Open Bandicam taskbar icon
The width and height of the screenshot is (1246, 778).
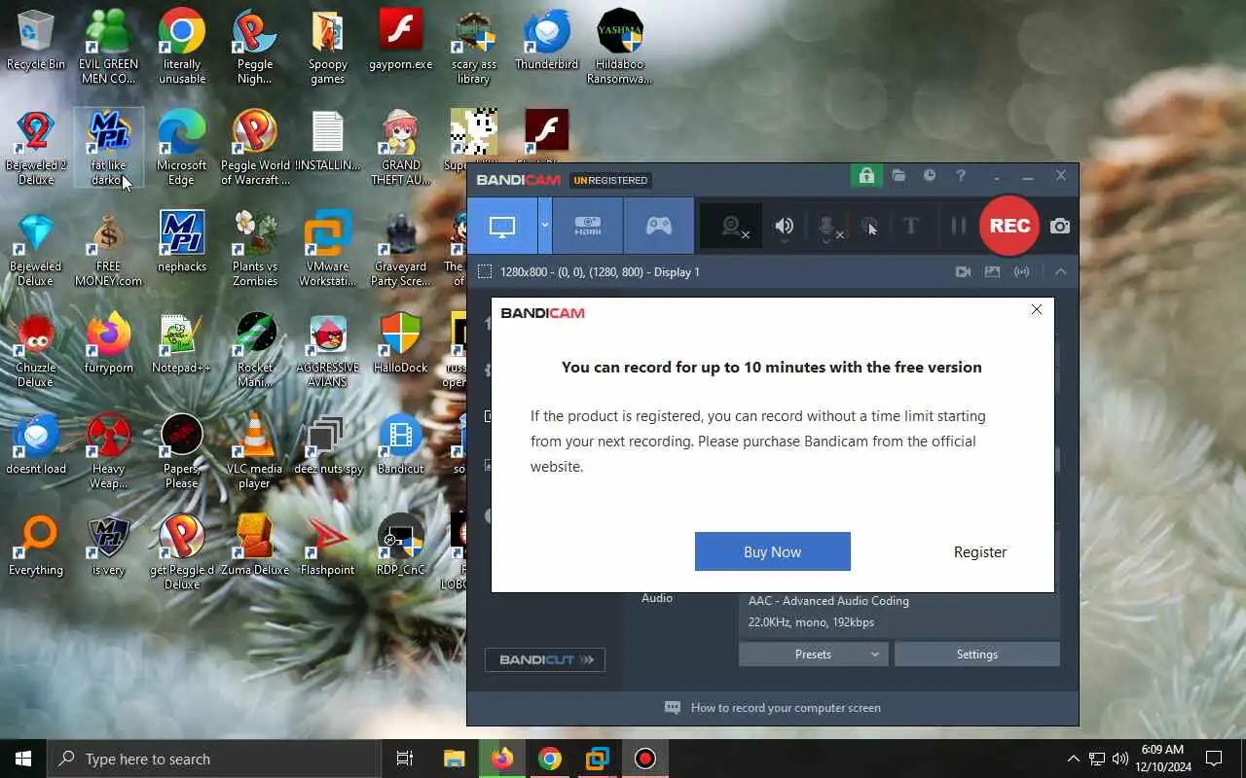pos(645,759)
